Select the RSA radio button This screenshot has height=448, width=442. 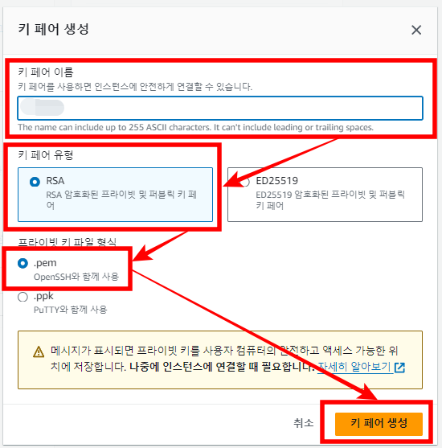point(35,182)
